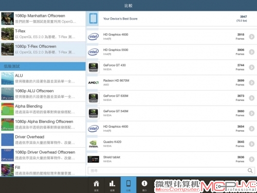
Task: Select the ALU test title
Action: click(x=19, y=76)
